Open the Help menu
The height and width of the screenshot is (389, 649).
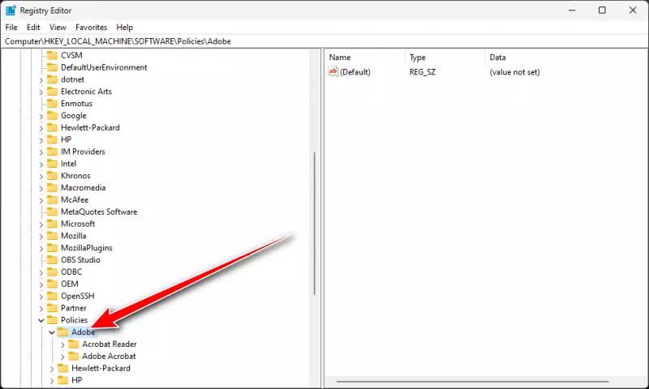coord(125,28)
